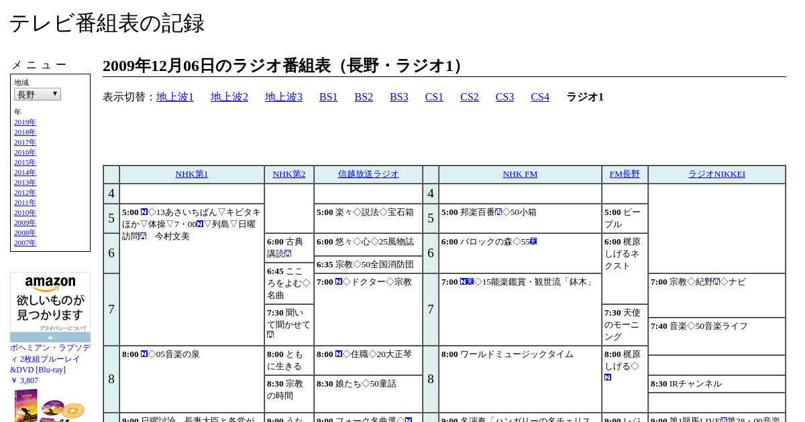The height and width of the screenshot is (422, 805).
Task: Open the 2009年 year link
Action: 25,222
